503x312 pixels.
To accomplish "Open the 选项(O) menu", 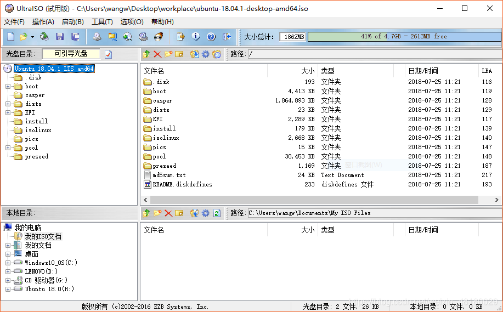I will [x=132, y=22].
